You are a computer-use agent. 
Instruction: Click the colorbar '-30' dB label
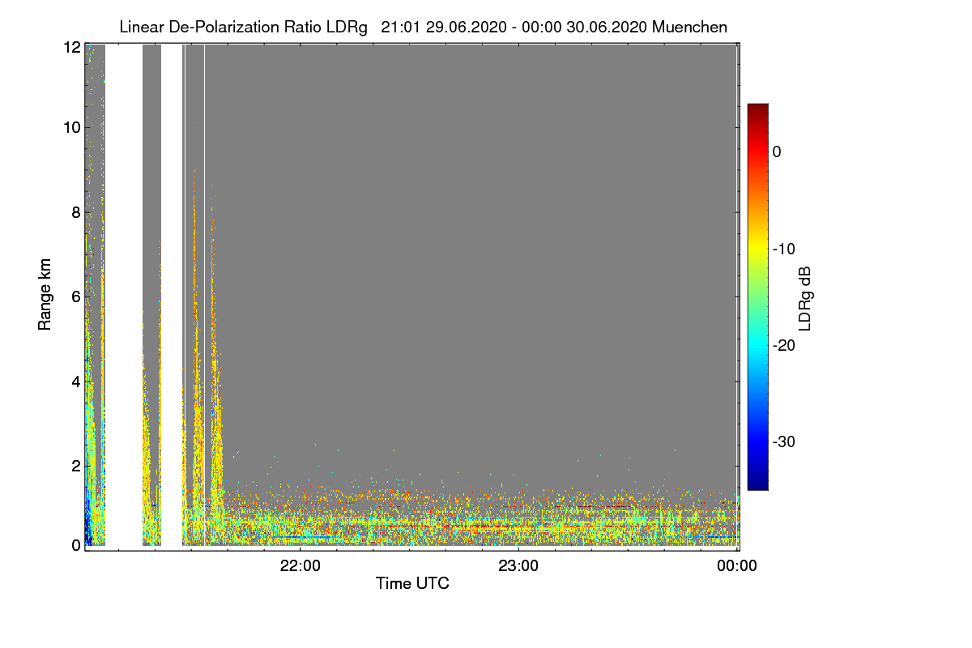785,442
